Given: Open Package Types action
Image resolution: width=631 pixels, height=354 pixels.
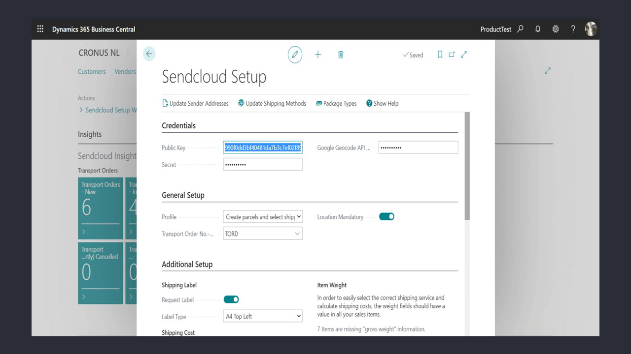Looking at the screenshot, I should pyautogui.click(x=336, y=103).
